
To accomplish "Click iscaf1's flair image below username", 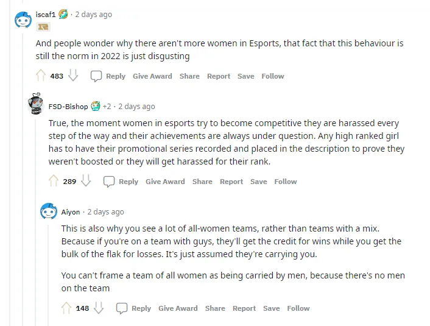I will 43,27.
